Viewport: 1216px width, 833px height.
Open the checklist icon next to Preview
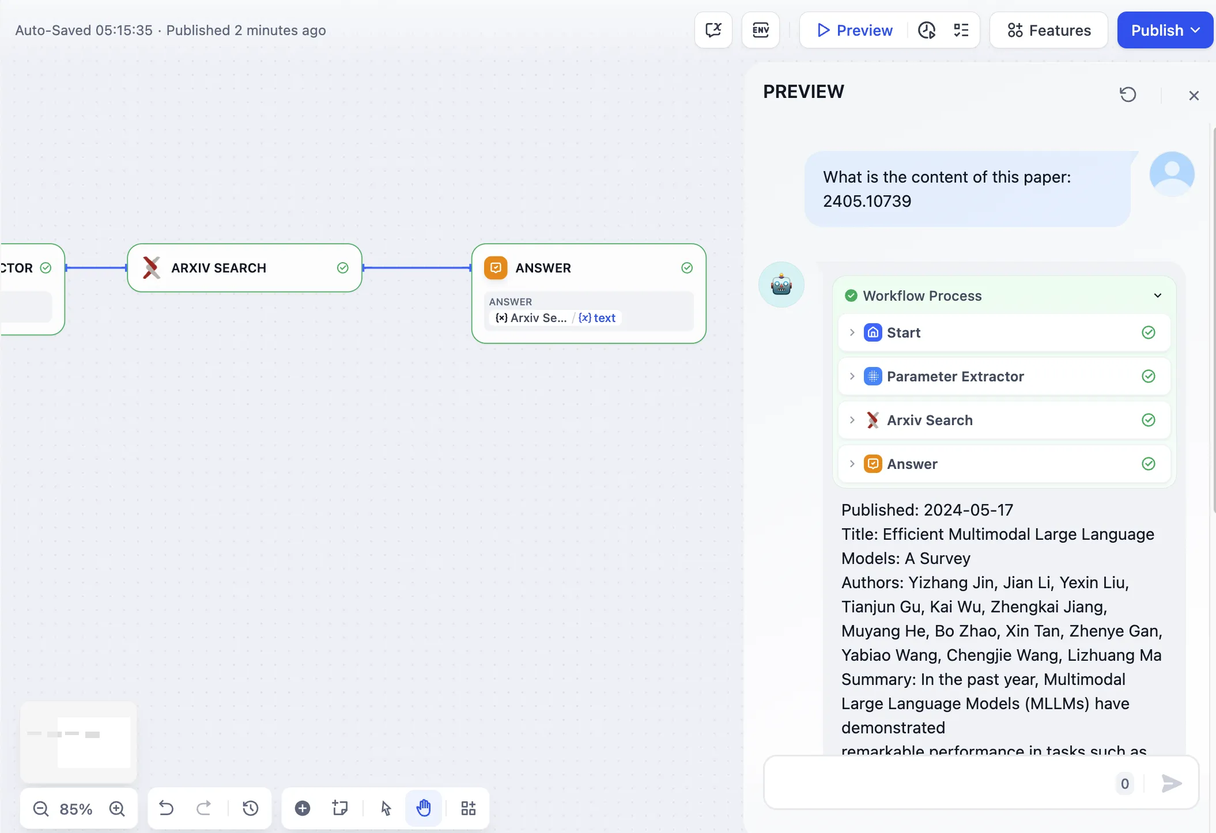(x=961, y=30)
